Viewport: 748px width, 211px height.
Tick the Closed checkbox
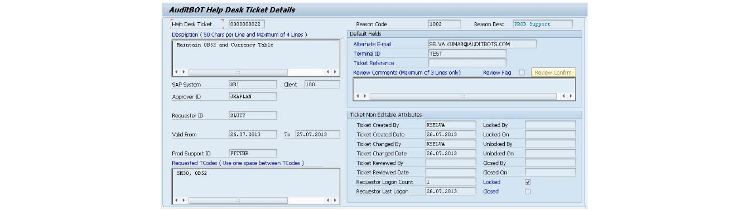528,192
